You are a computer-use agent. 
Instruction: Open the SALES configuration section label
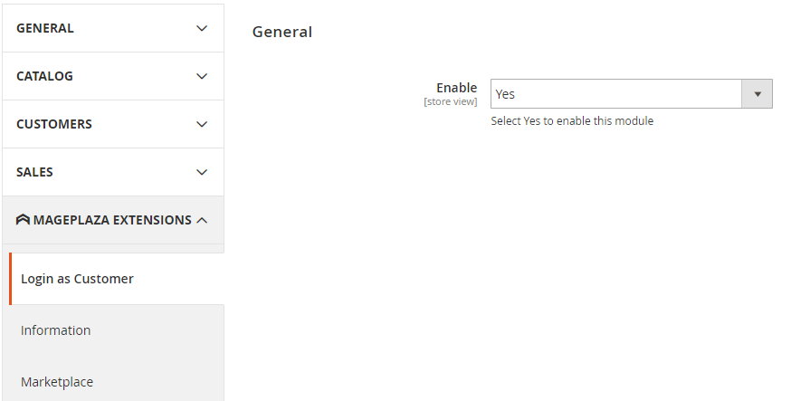tap(34, 172)
